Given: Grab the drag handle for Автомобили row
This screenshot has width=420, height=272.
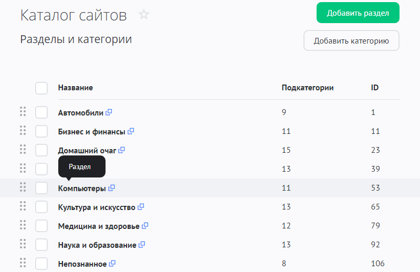Looking at the screenshot, I should coord(23,111).
